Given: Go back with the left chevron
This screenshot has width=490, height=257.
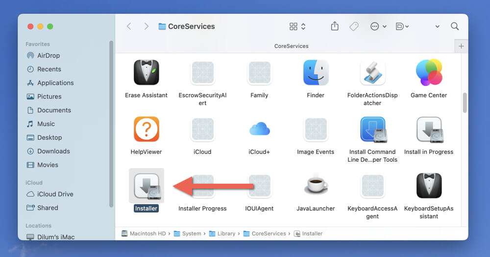Looking at the screenshot, I should tap(129, 26).
